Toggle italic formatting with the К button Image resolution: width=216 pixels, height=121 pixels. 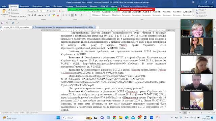[x=32, y=15]
